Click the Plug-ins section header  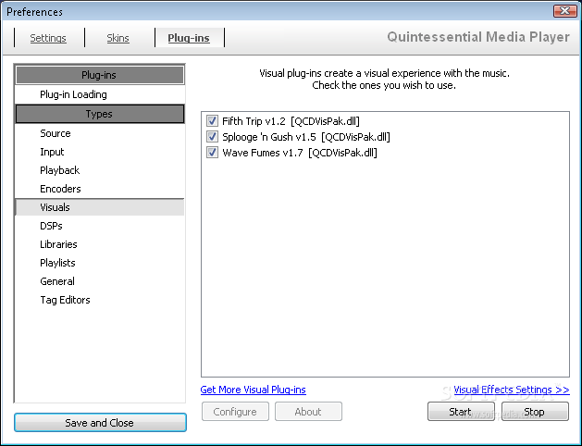click(100, 75)
